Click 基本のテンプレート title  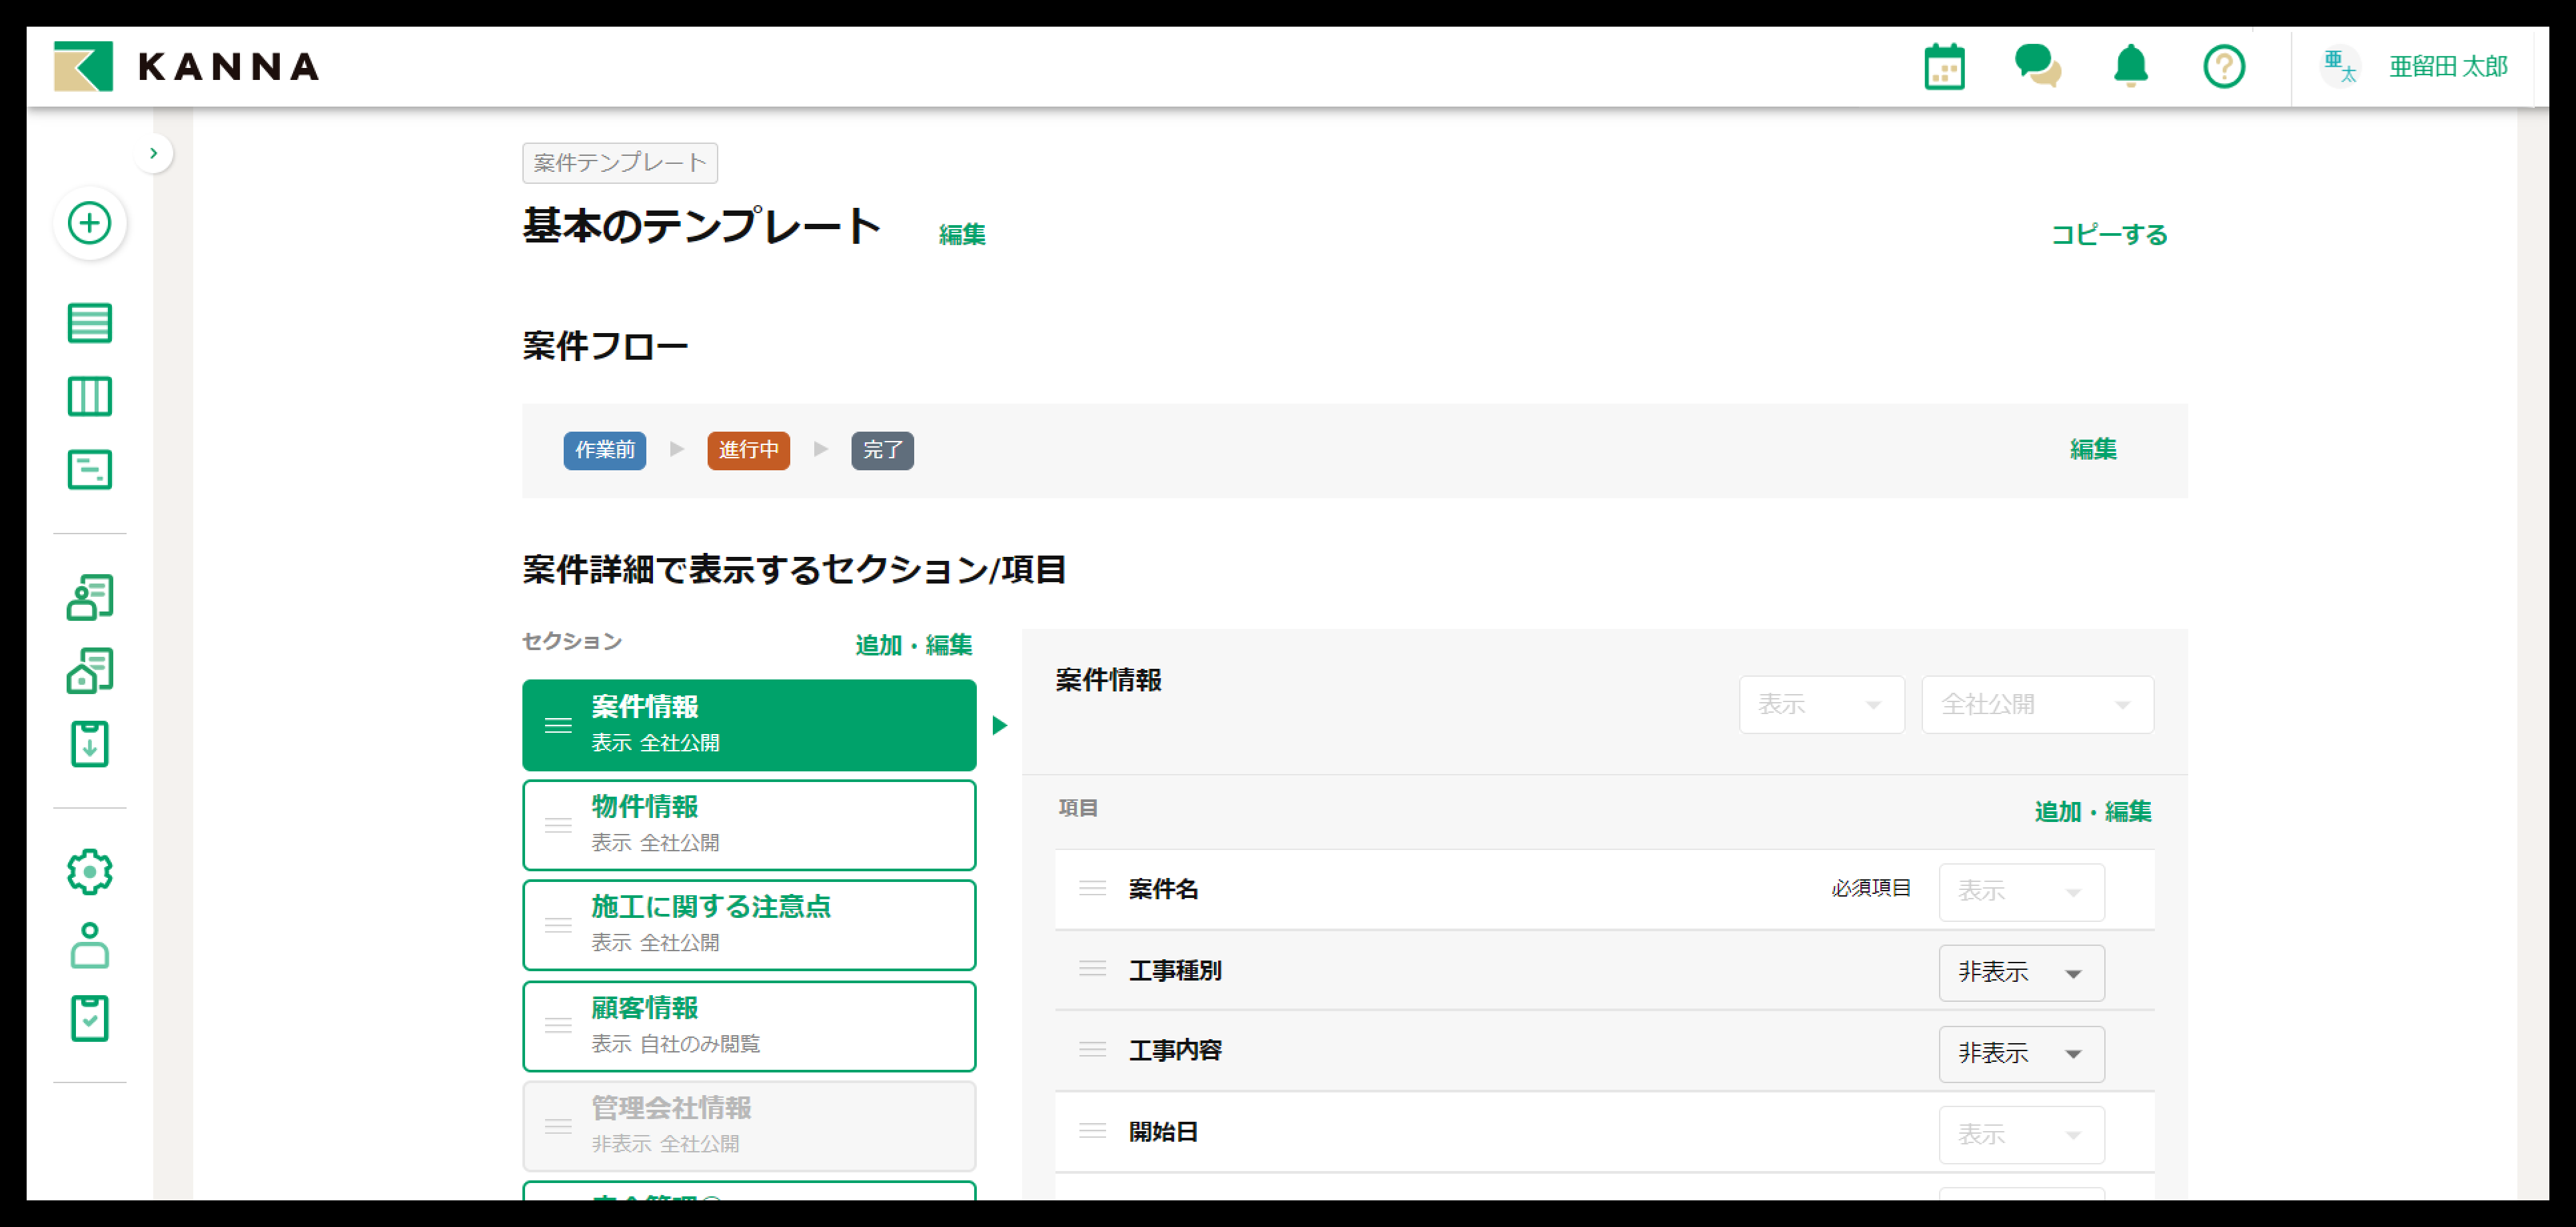click(x=702, y=226)
